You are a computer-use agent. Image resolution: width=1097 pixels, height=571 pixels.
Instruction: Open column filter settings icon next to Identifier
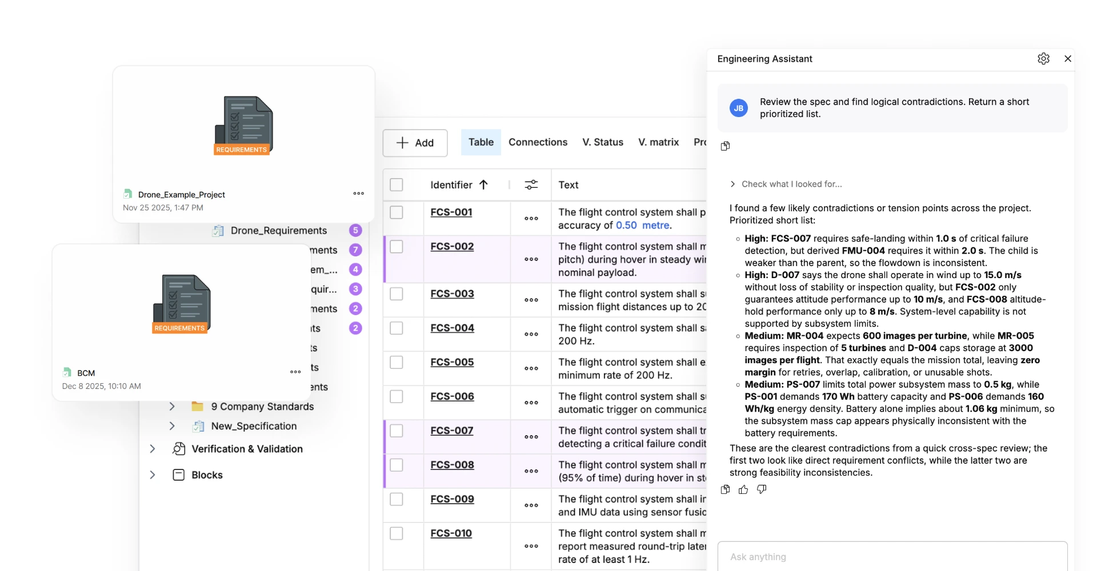click(x=531, y=184)
